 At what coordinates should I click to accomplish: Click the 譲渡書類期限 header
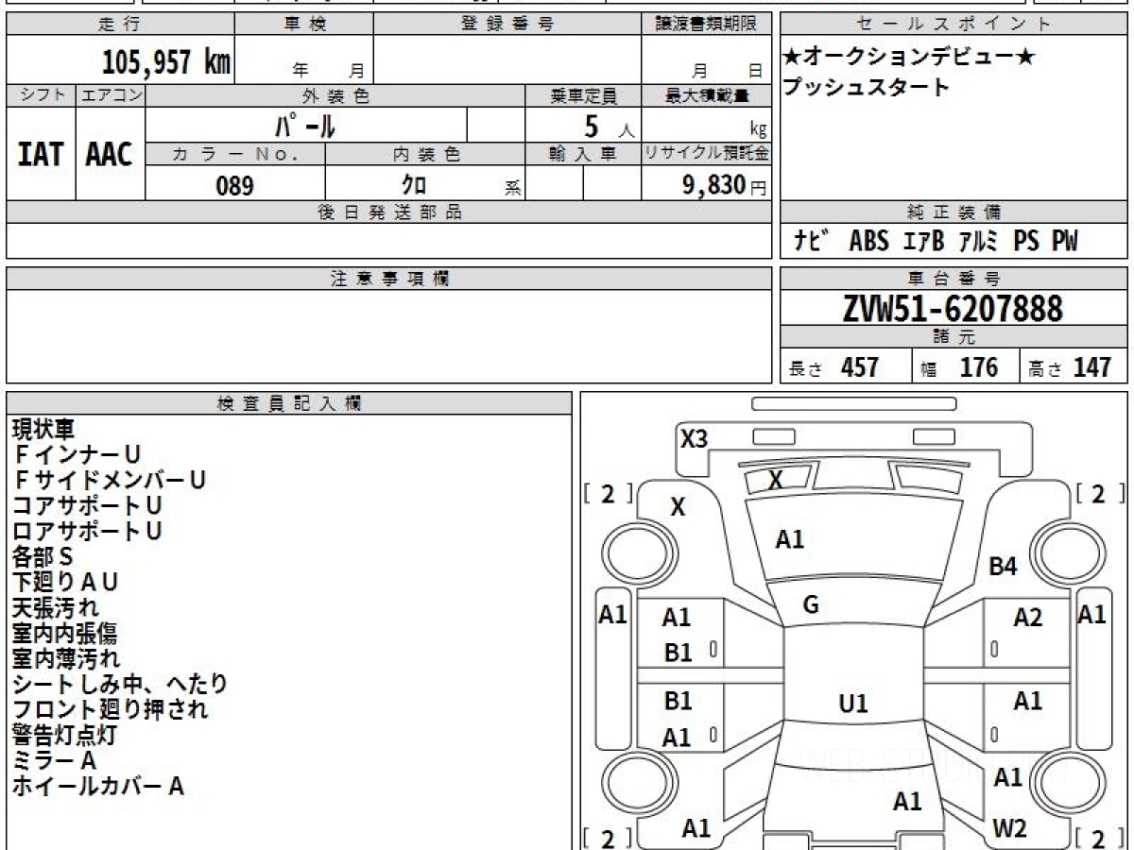click(706, 25)
